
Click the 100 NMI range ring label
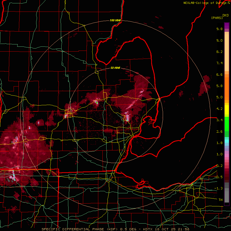pyautogui.click(x=115, y=20)
